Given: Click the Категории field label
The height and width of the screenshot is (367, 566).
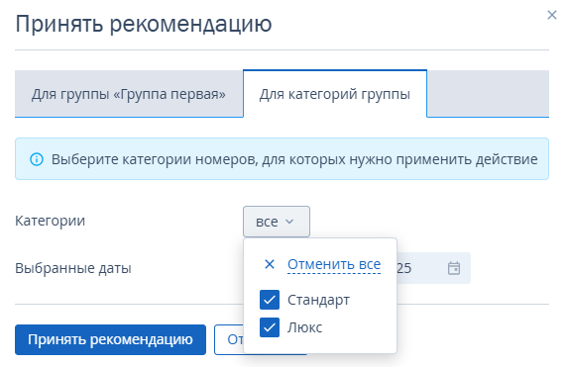Looking at the screenshot, I should coord(51,221).
